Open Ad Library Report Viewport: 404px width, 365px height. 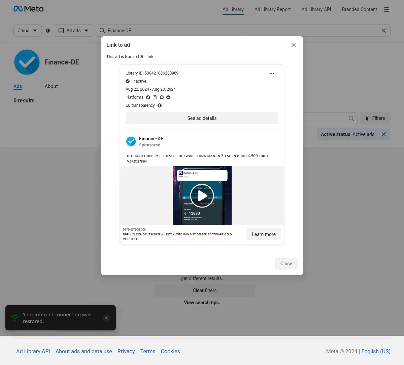tap(273, 9)
